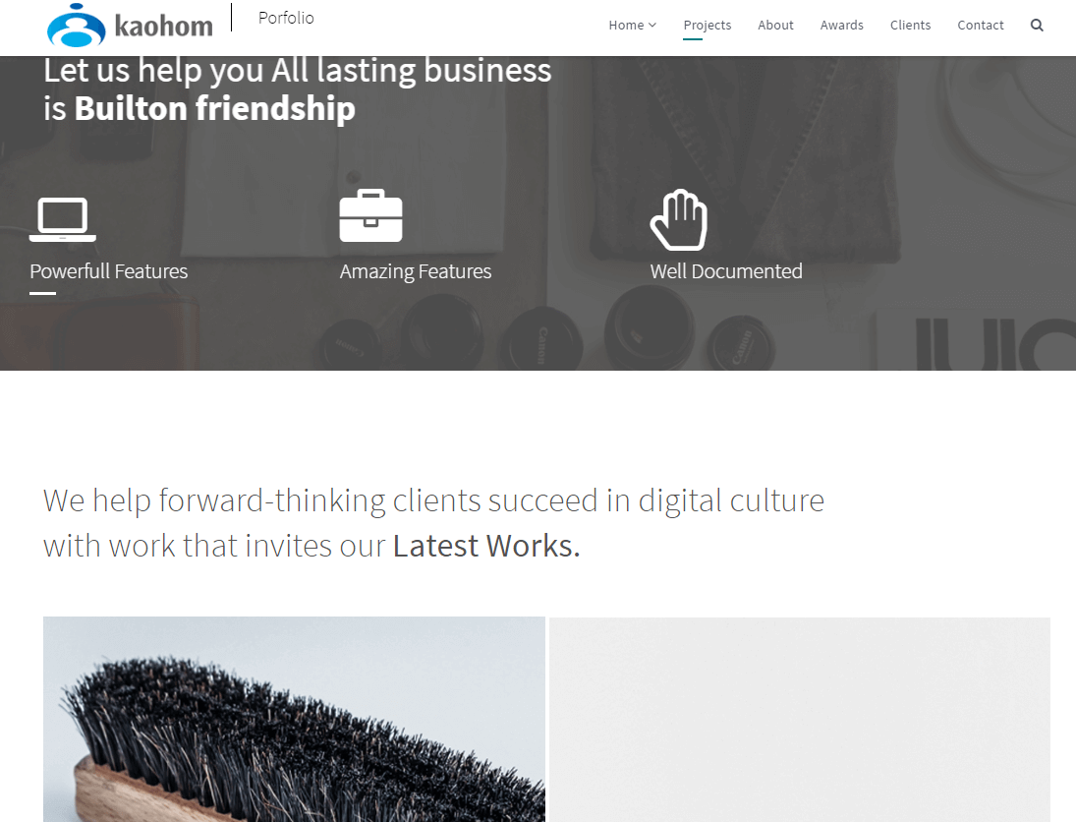Select the hand icon above Well Documented

click(x=679, y=219)
